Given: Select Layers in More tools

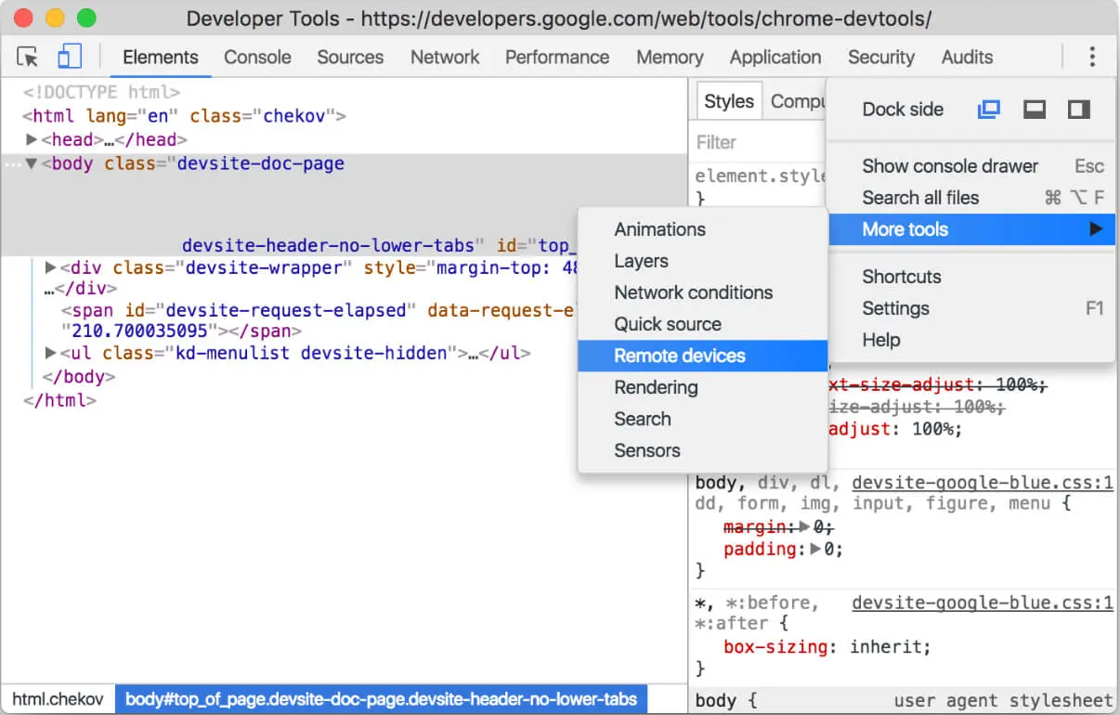Looking at the screenshot, I should [702, 261].
